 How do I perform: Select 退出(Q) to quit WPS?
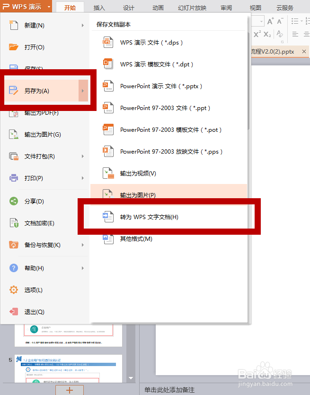[x=45, y=312]
